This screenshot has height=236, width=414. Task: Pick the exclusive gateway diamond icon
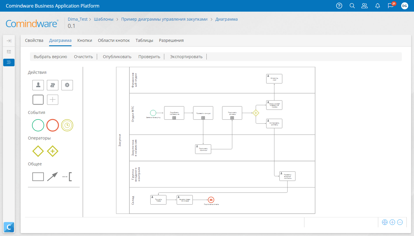(38, 151)
